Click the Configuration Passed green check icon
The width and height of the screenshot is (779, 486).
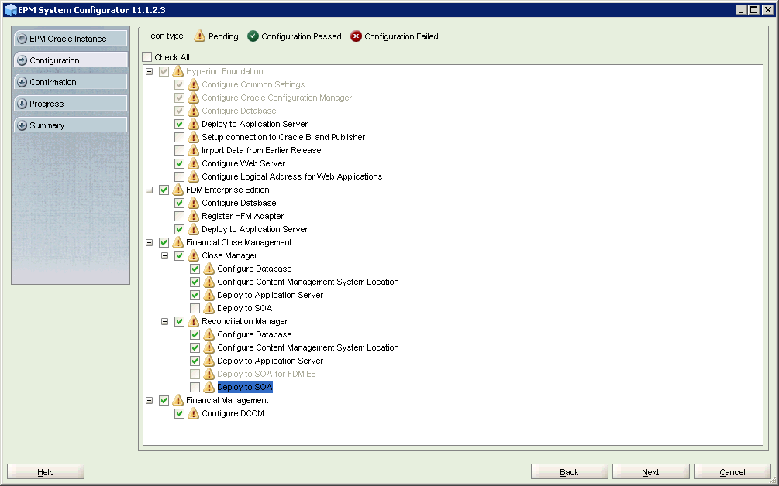click(253, 36)
